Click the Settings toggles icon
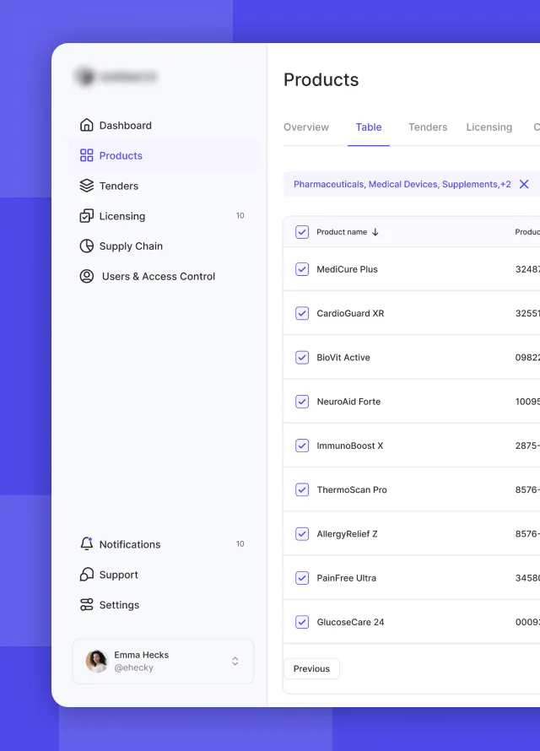Viewport: 540px width, 751px height. click(87, 604)
